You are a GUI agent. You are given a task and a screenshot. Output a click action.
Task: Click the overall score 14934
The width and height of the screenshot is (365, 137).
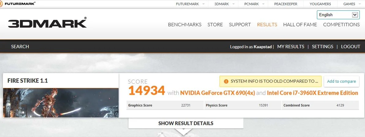(x=147, y=91)
